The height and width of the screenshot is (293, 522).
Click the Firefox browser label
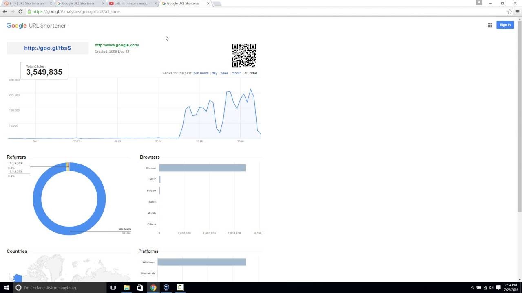[152, 190]
